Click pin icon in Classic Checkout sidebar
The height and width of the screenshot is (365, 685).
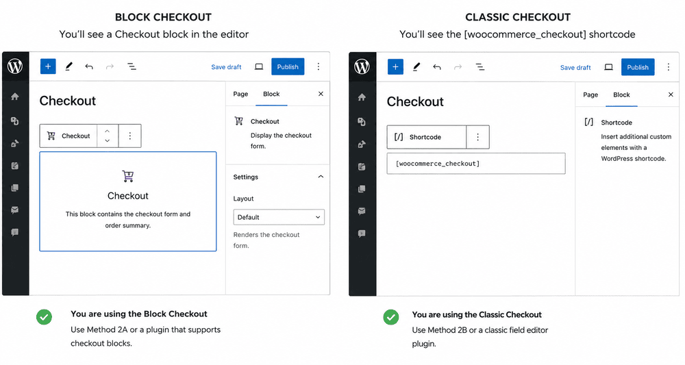click(x=362, y=144)
